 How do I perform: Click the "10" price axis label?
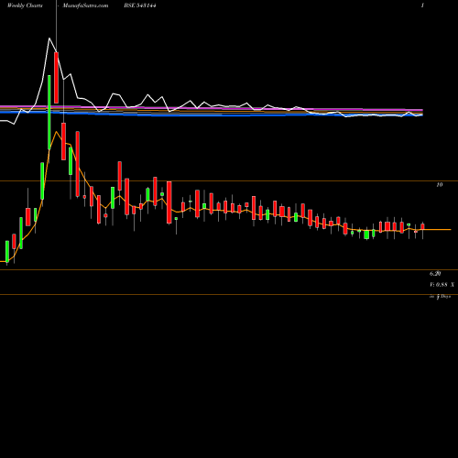pos(439,184)
